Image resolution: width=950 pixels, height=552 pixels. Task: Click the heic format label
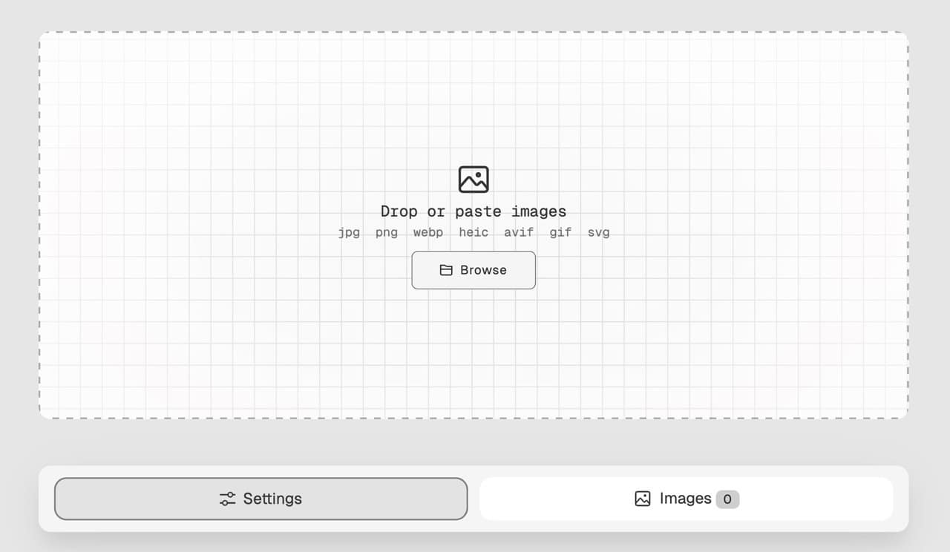474,232
